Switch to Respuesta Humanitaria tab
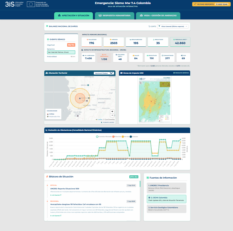 click(x=114, y=16)
